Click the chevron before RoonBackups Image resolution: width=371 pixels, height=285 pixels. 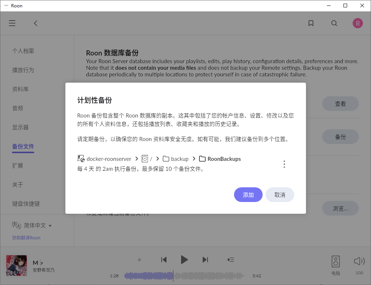click(194, 159)
